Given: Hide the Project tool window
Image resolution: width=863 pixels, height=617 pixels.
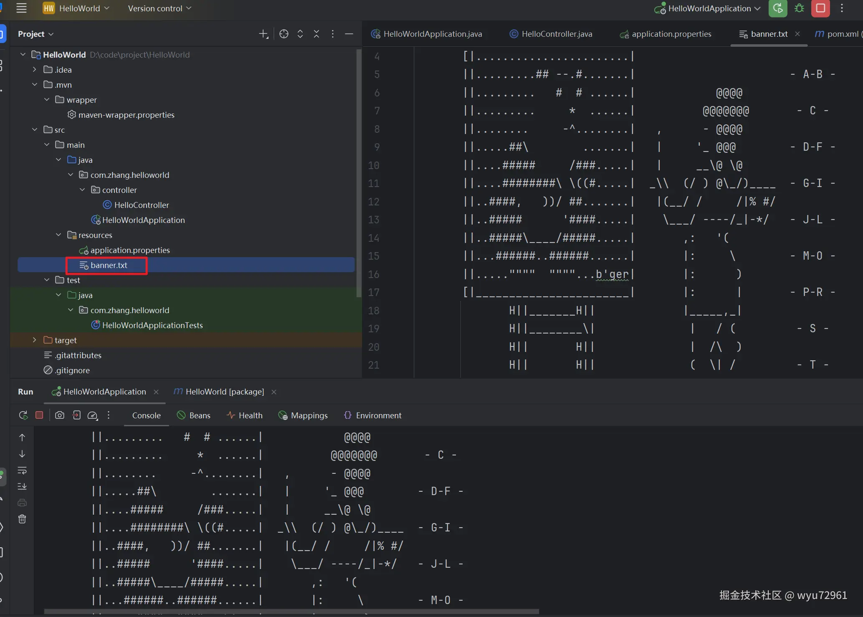Looking at the screenshot, I should 349,34.
